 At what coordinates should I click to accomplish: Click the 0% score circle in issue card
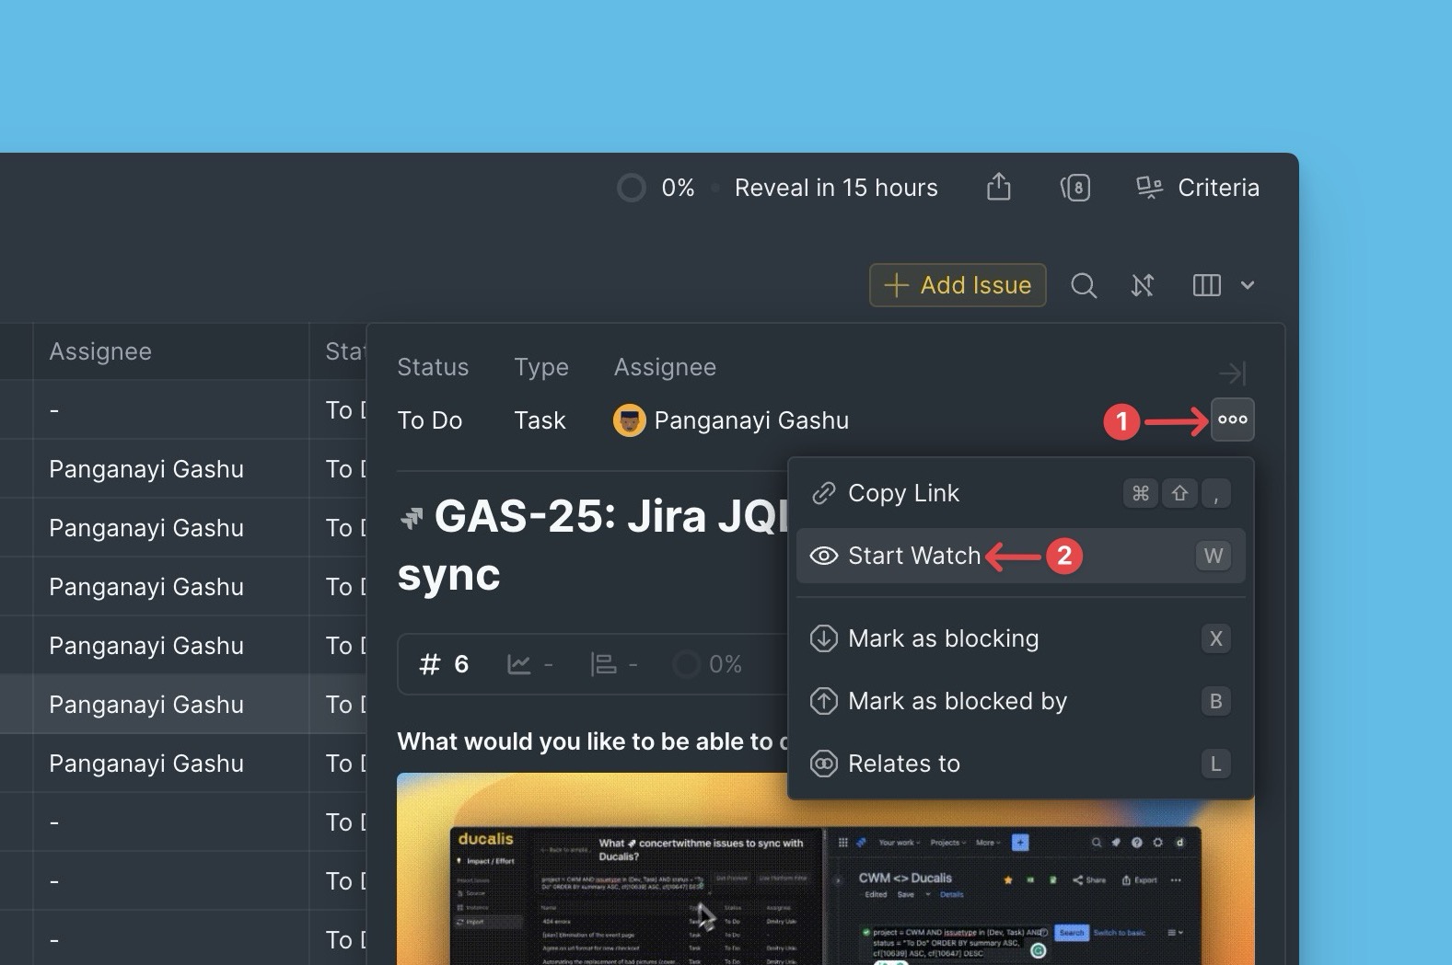[687, 664]
